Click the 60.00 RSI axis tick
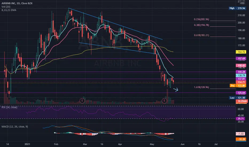249x147 pixels. tap(240, 109)
